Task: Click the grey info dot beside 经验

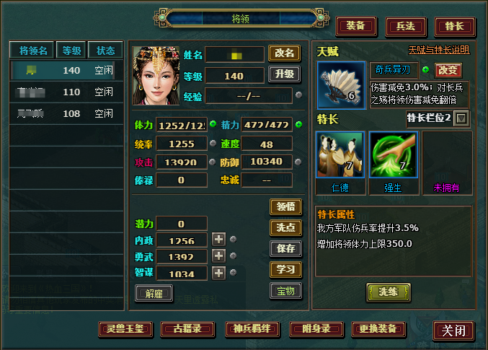Action: pyautogui.click(x=298, y=95)
